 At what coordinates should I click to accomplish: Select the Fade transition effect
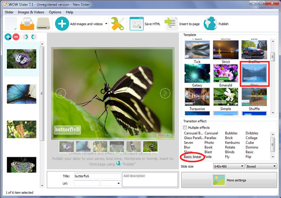tap(208, 157)
